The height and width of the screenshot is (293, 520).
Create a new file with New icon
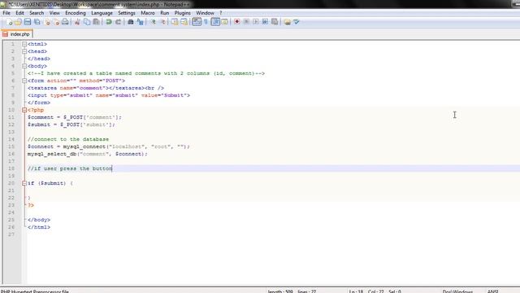pos(9,22)
